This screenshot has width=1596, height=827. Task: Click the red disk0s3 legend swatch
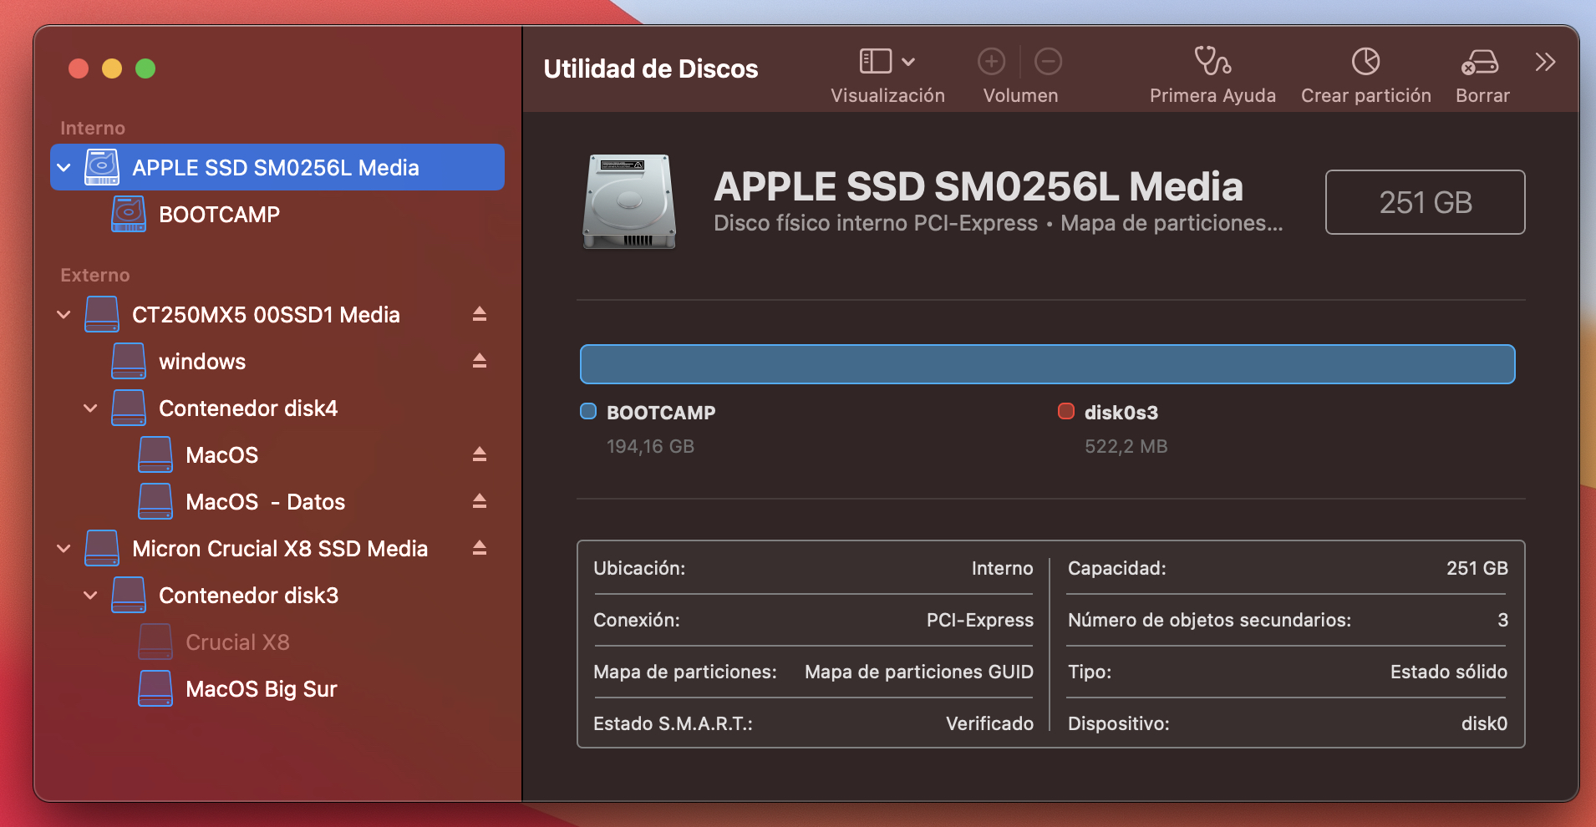tap(1066, 411)
